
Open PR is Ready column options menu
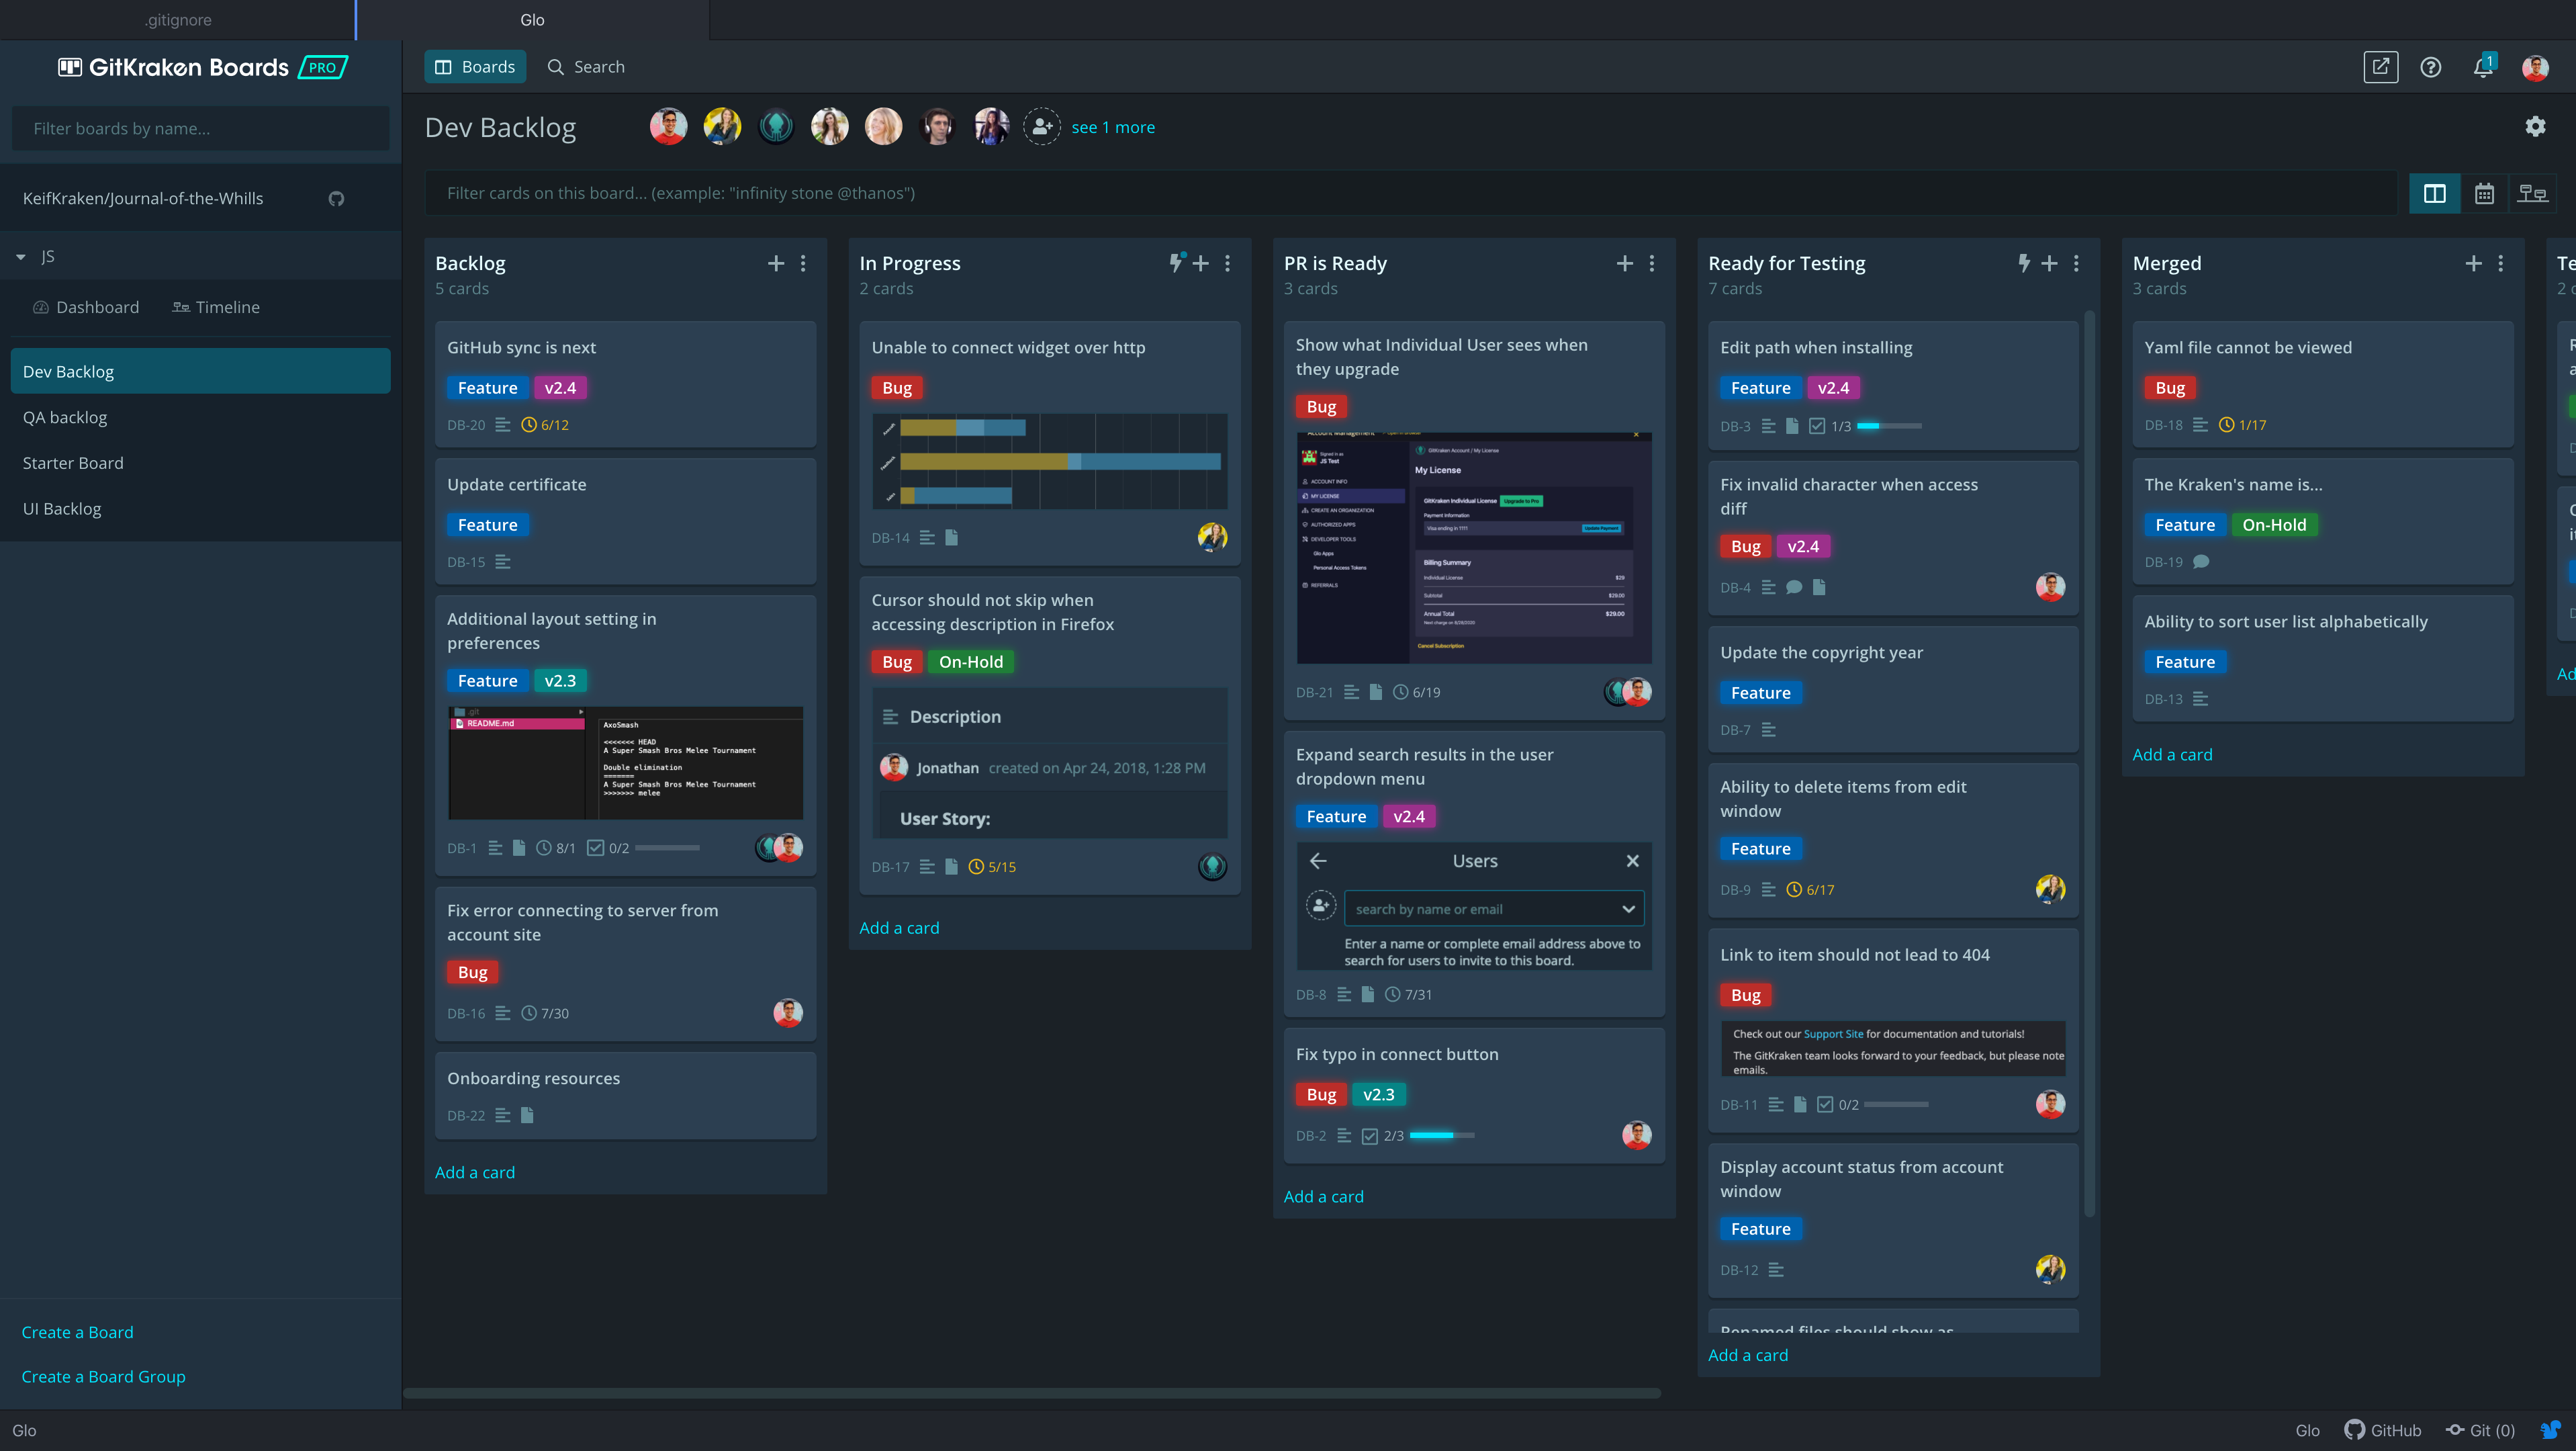pyautogui.click(x=1652, y=263)
